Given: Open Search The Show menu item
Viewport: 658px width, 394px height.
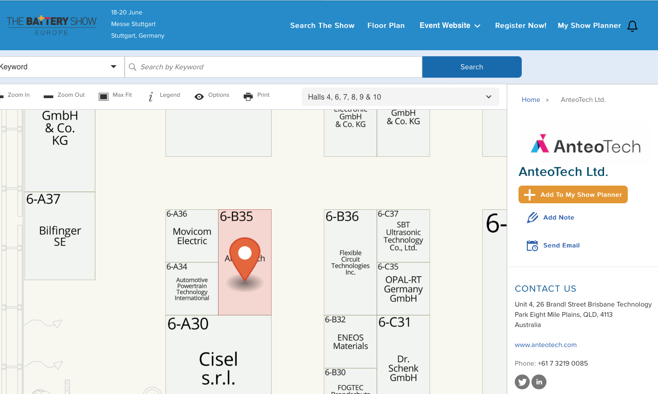Looking at the screenshot, I should coord(322,26).
